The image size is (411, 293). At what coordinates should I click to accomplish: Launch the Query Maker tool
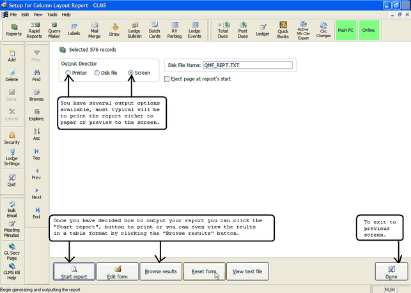pos(54,29)
